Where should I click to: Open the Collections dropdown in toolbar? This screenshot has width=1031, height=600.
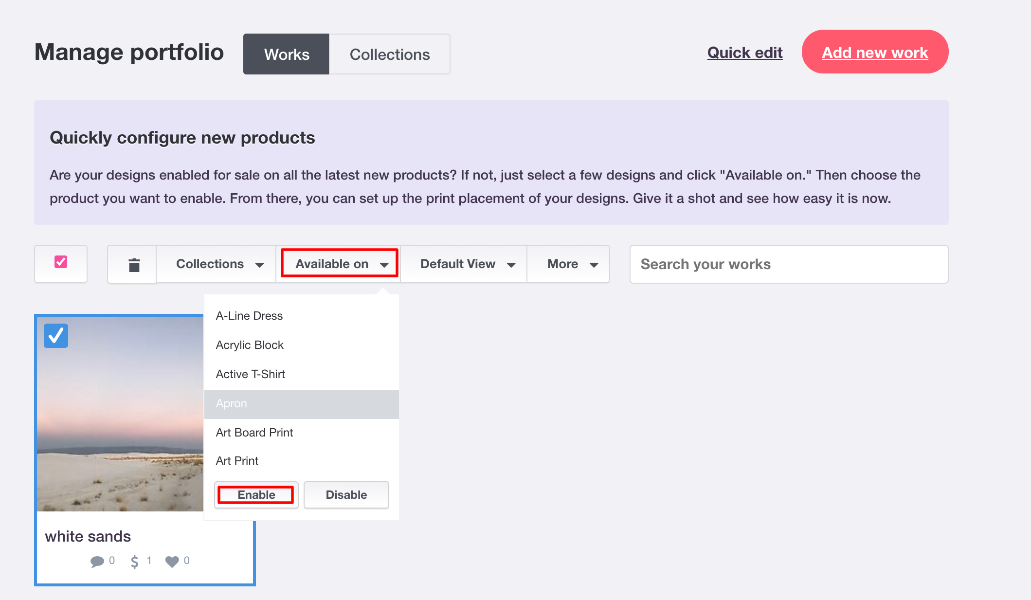(x=216, y=264)
